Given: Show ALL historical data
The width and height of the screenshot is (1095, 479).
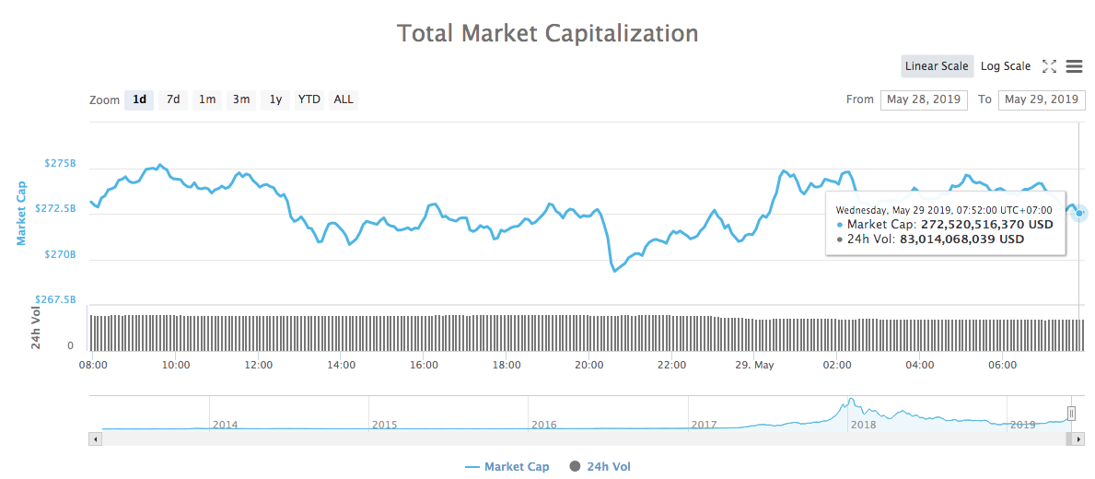Looking at the screenshot, I should pos(344,99).
